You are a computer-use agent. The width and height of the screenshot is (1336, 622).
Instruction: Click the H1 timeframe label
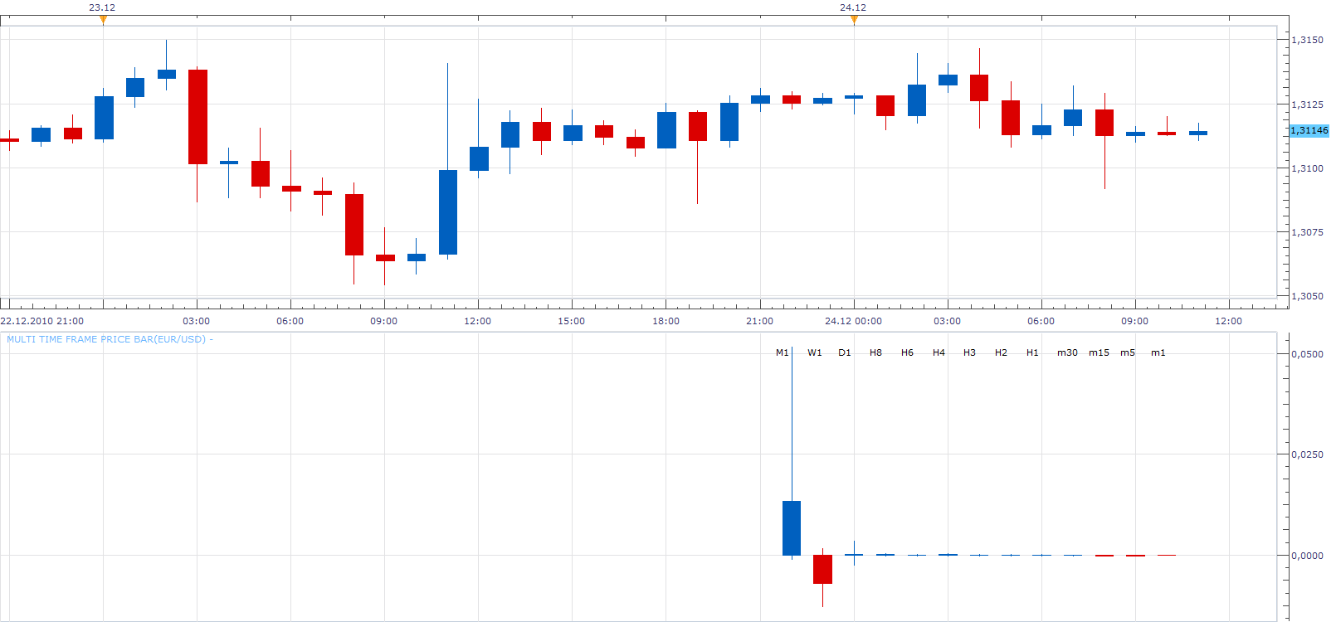(1032, 352)
